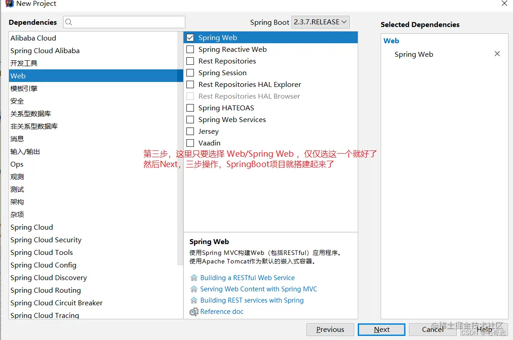Go to Next step
513x340 pixels.
pyautogui.click(x=382, y=330)
